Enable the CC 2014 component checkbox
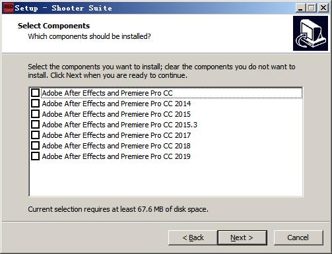332x254 pixels. click(x=35, y=104)
